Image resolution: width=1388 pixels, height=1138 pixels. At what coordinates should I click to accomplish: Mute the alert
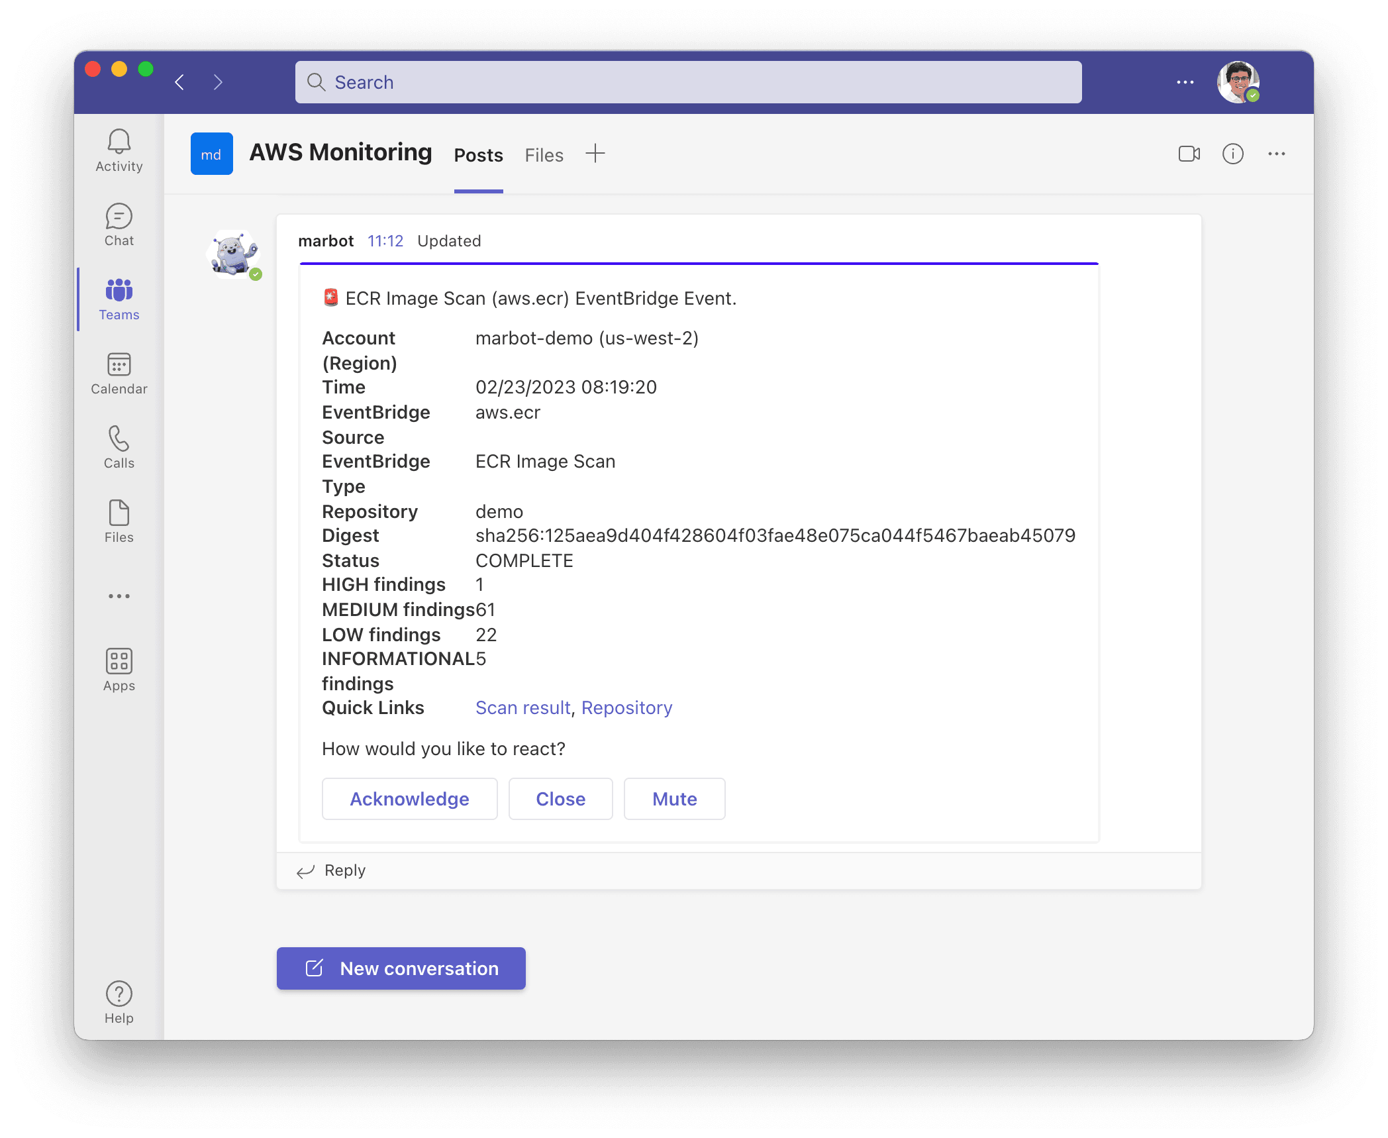point(675,799)
